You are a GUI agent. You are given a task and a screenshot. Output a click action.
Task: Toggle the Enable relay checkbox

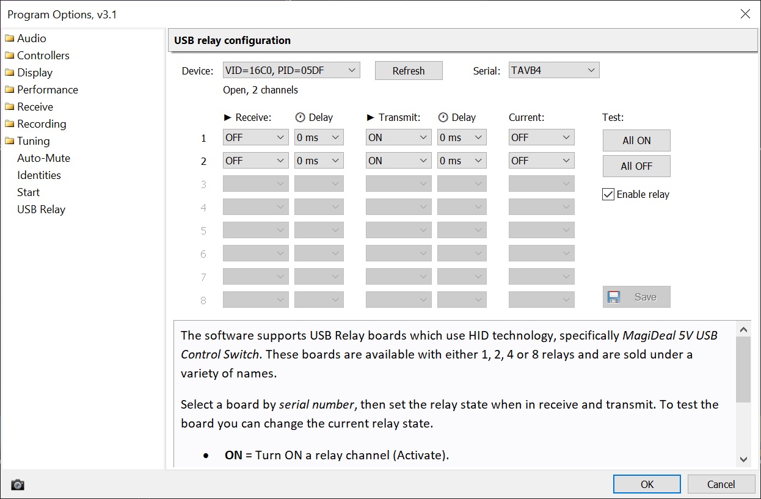[608, 194]
